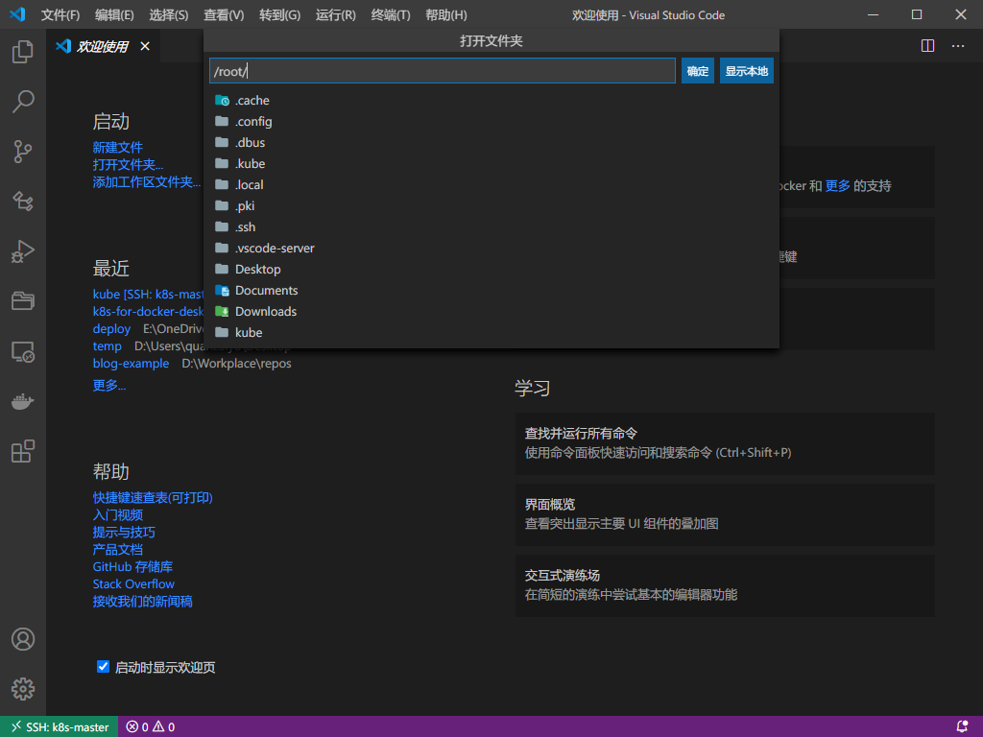Close the 欢迎使用 tab

coord(145,46)
